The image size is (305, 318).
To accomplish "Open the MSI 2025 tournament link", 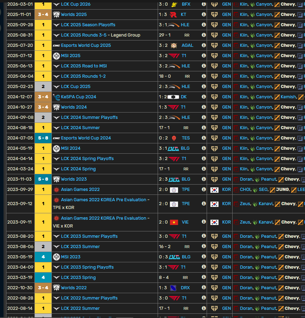I will pyautogui.click(x=71, y=56).
